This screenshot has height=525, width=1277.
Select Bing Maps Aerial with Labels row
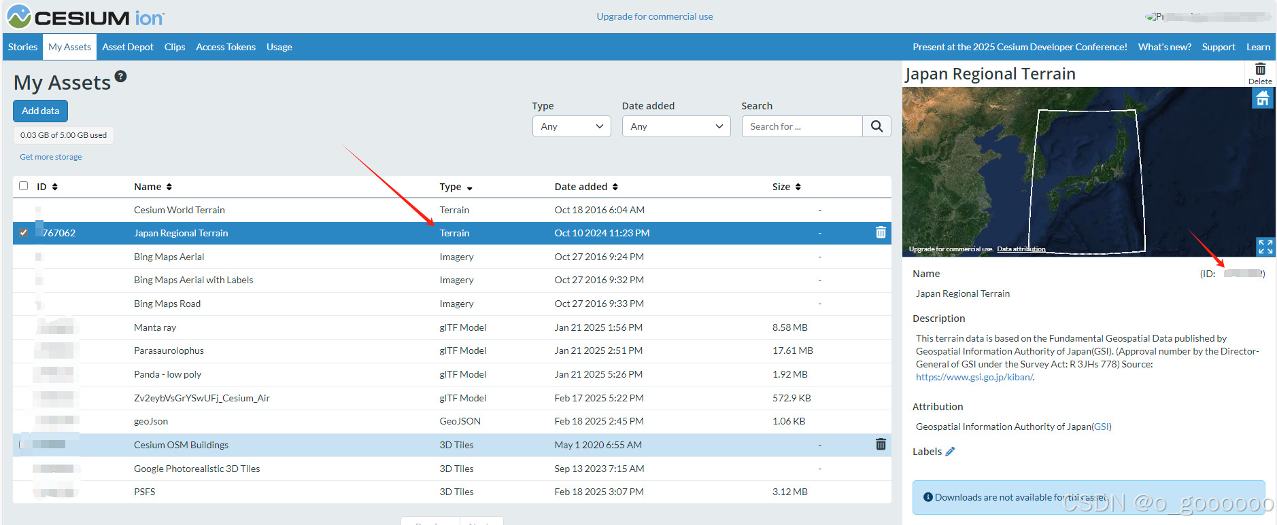[x=452, y=280]
